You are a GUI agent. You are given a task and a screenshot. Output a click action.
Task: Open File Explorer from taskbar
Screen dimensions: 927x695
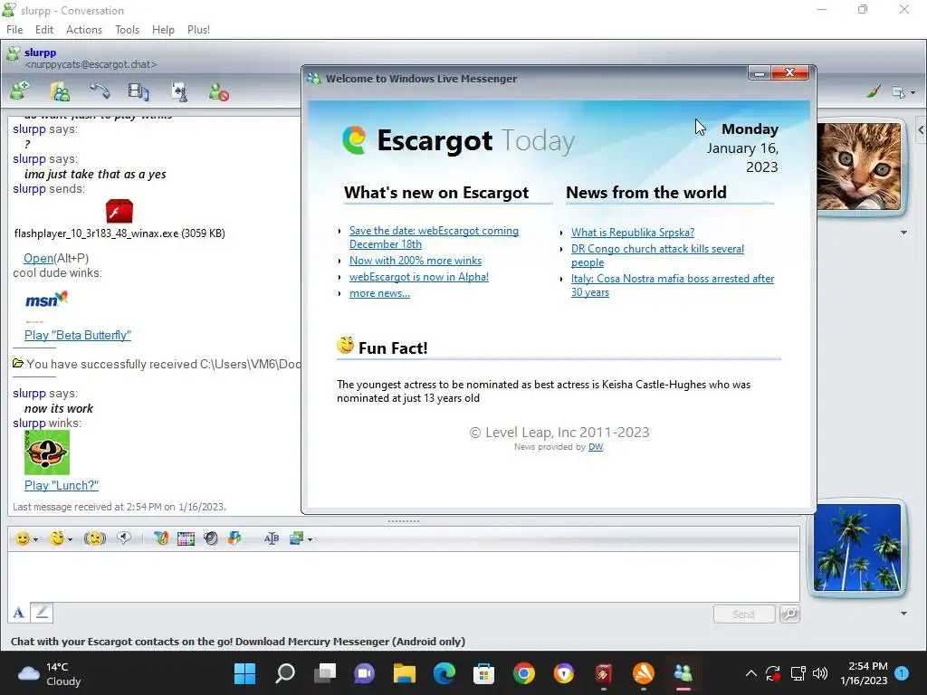[x=405, y=673]
